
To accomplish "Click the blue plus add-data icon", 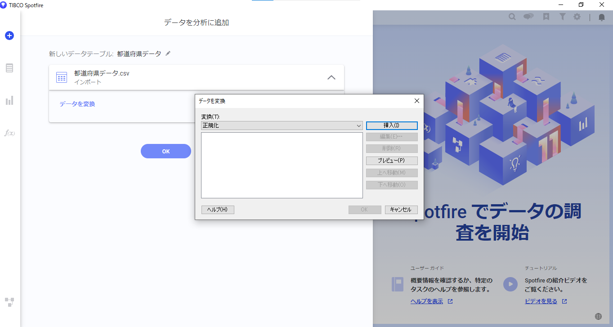I will tap(9, 36).
